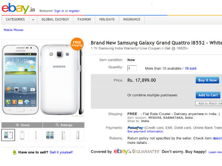Screen dimensions: 222x166
Task: Click the Enlarge magnifier icon
Action: point(58,125)
